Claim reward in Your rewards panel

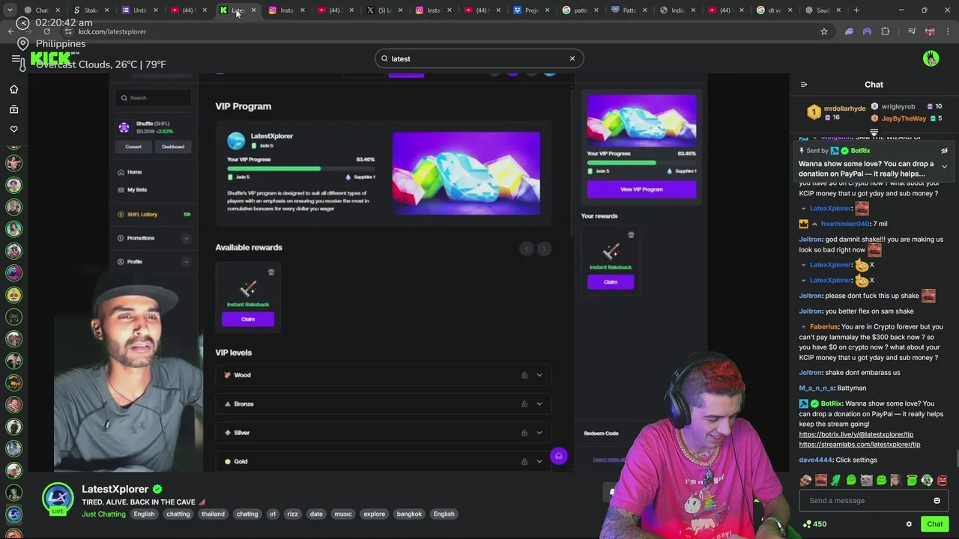coord(611,282)
